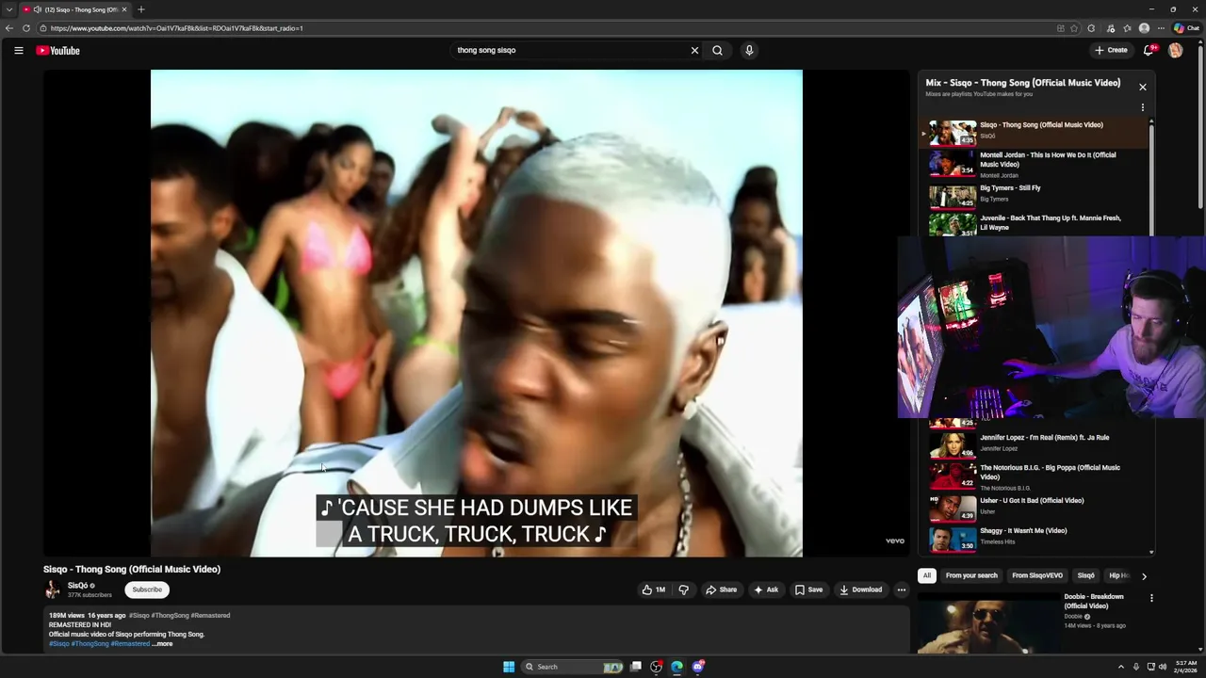Click the playing Thong Song mix entry
Image resolution: width=1206 pixels, height=678 pixels.
point(1035,133)
